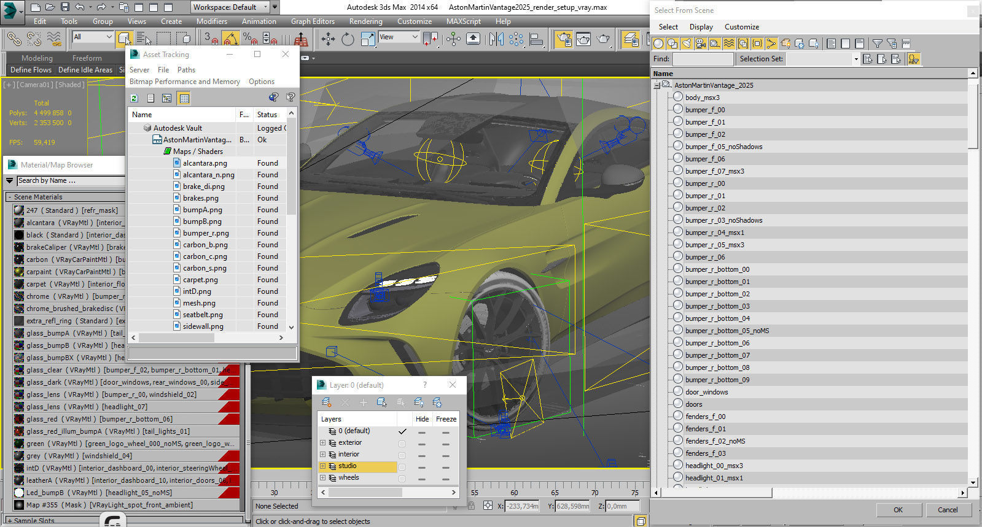Open the Graph Editors menu
Image resolution: width=982 pixels, height=527 pixels.
[x=313, y=21]
